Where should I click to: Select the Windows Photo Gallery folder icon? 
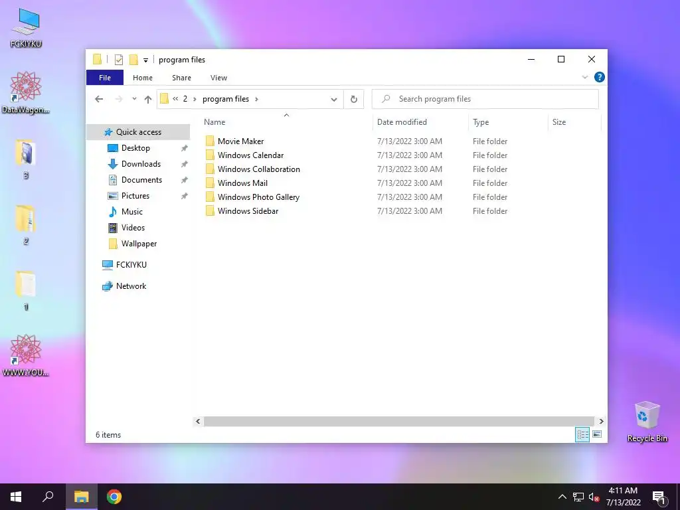click(x=210, y=197)
